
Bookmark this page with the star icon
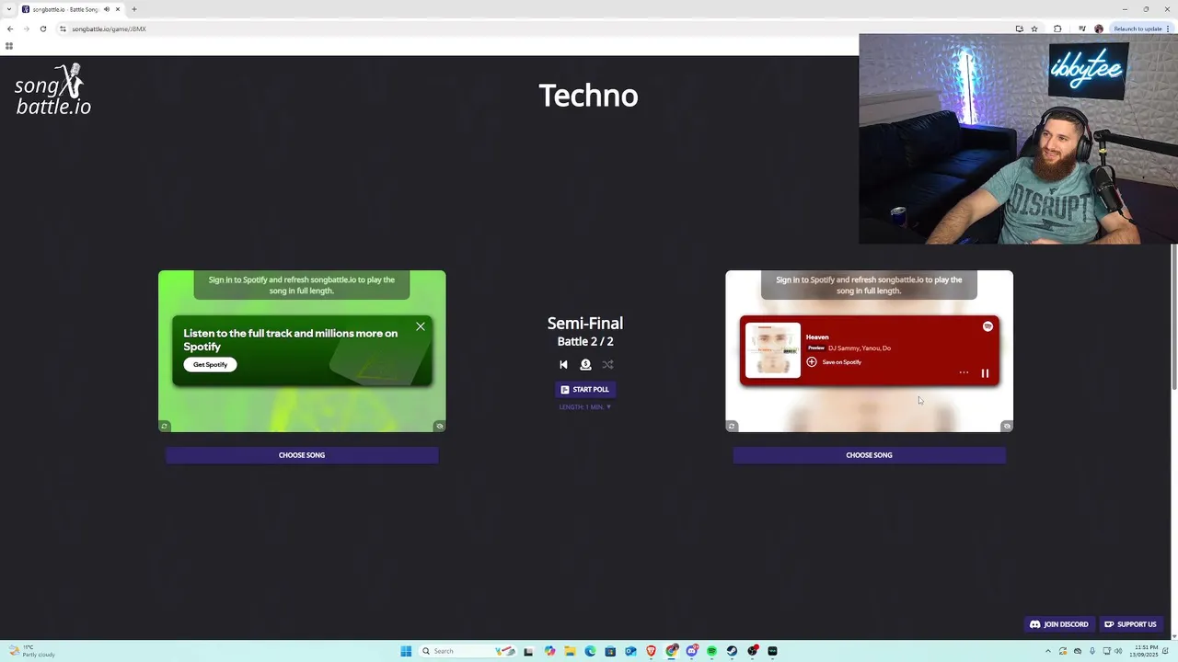(1034, 29)
